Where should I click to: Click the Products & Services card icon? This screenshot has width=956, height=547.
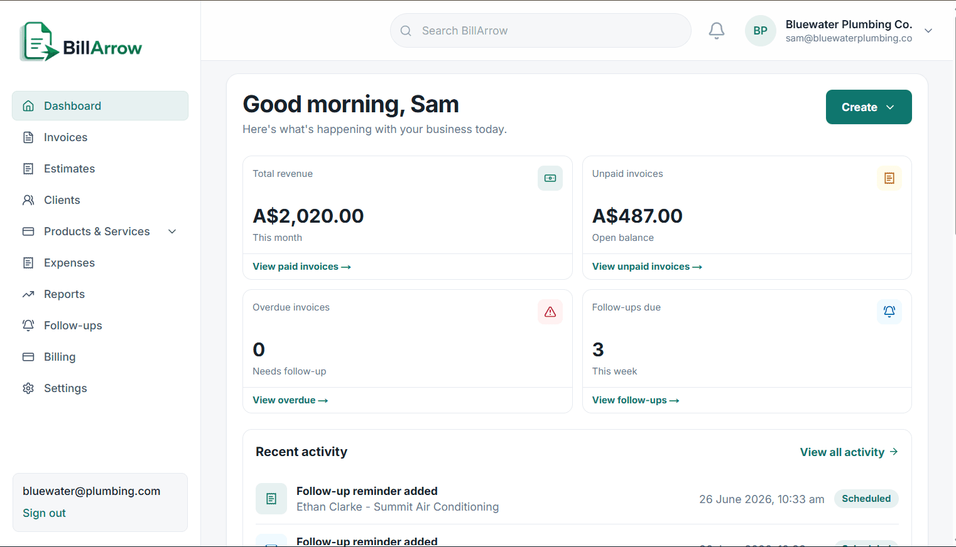[28, 231]
